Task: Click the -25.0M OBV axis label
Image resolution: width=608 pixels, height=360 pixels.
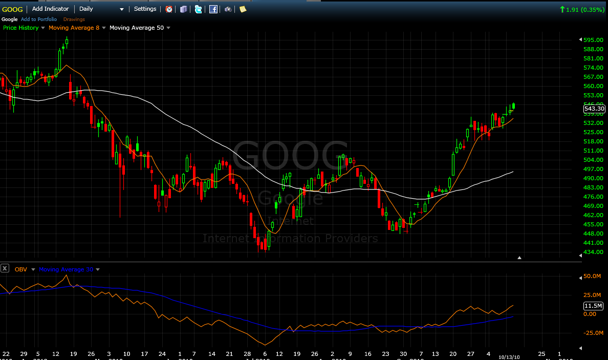Action: point(594,333)
